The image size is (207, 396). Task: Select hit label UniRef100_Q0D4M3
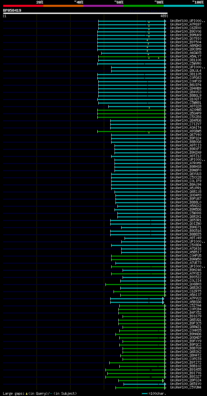click(186, 195)
